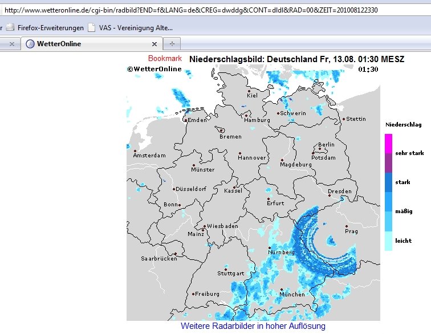Click the red Bookmark link

165,58
